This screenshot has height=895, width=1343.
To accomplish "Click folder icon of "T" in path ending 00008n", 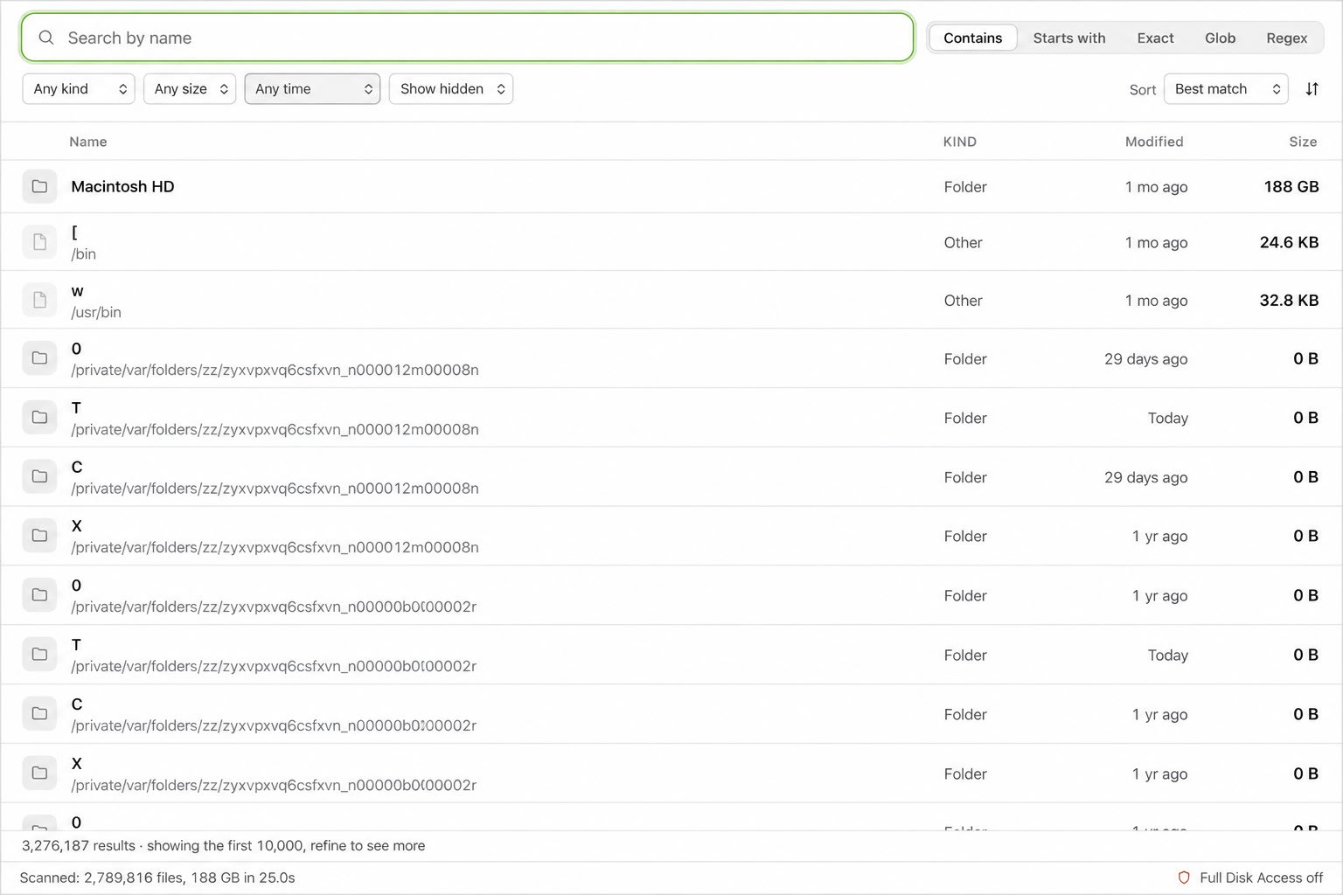I will coord(39,418).
